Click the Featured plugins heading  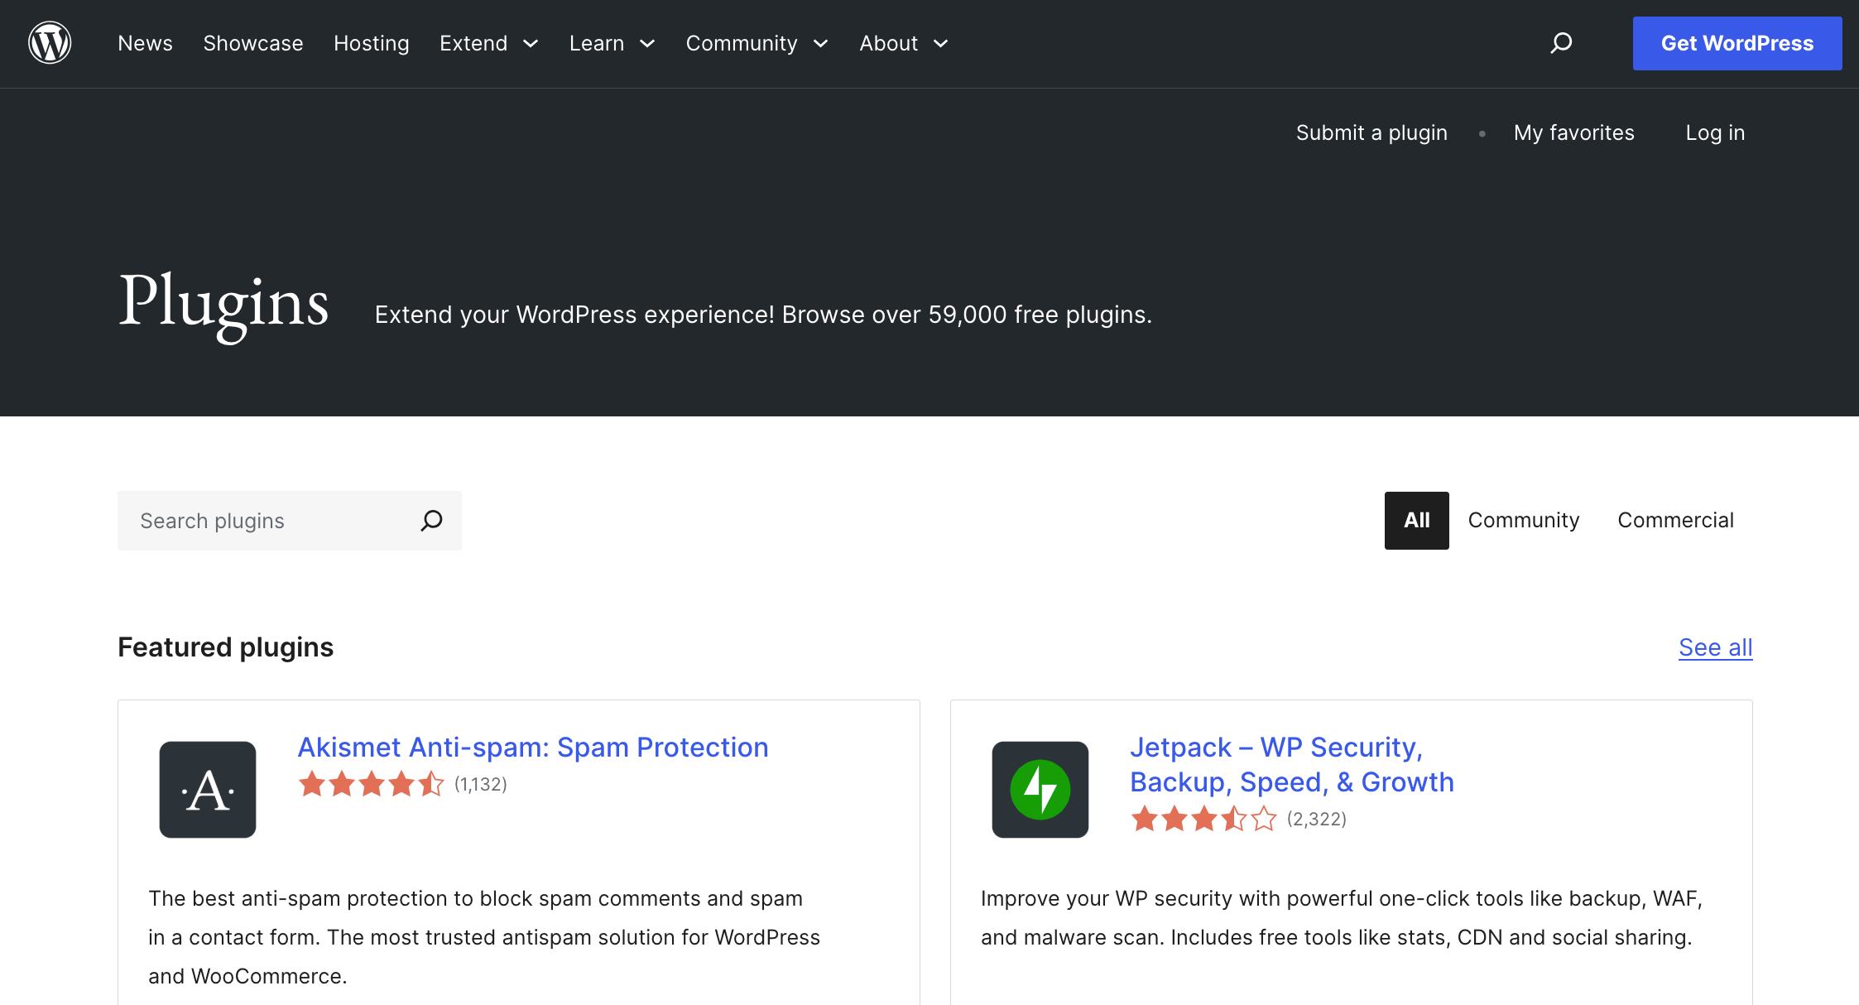pyautogui.click(x=225, y=647)
